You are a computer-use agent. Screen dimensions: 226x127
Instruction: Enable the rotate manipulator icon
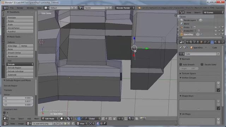[82, 119]
